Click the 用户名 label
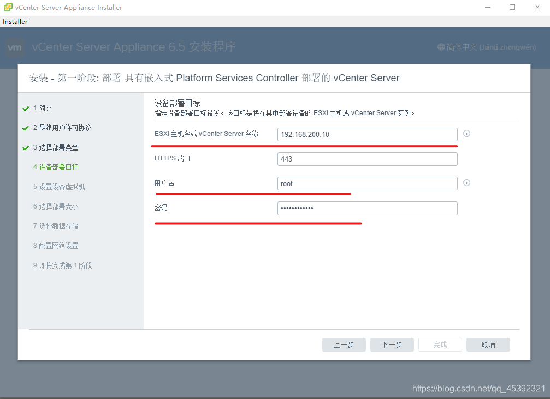The image size is (550, 399). (164, 183)
